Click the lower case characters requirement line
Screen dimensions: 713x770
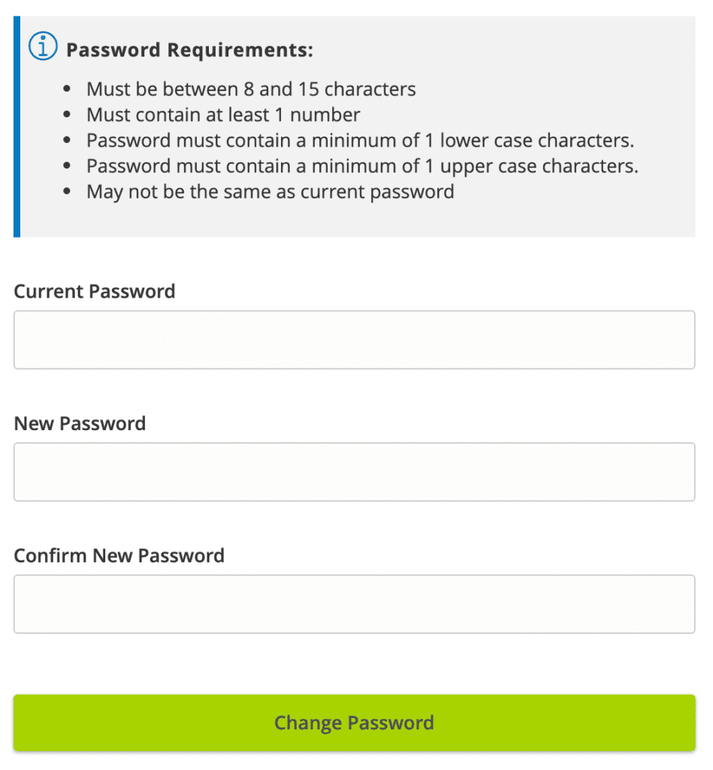(x=361, y=141)
